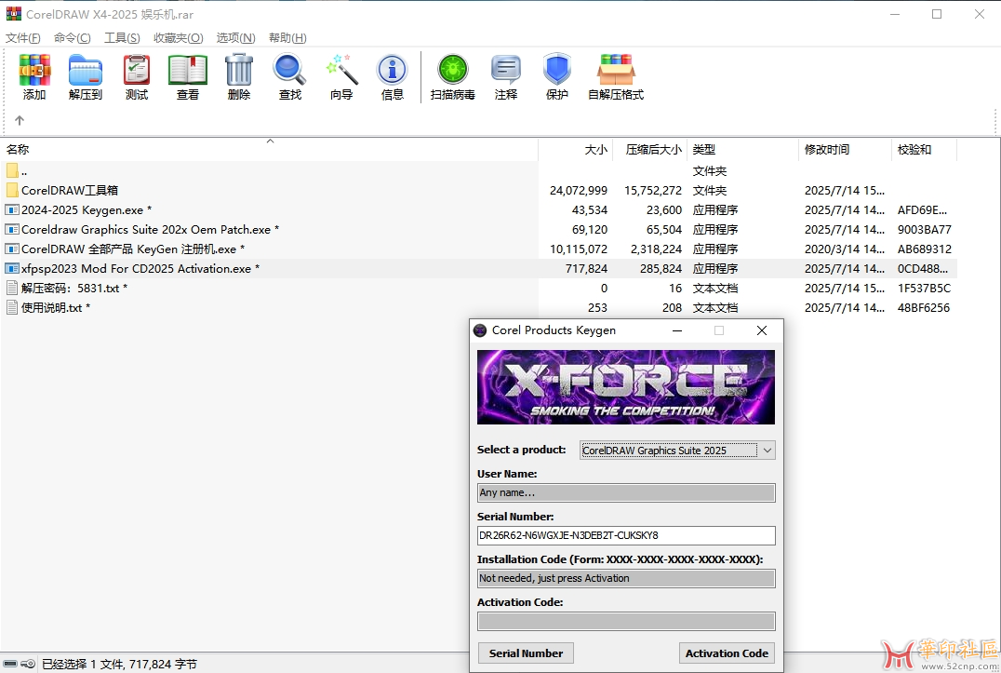
Task: Sort files by 修改时间 column header
Action: pyautogui.click(x=845, y=150)
